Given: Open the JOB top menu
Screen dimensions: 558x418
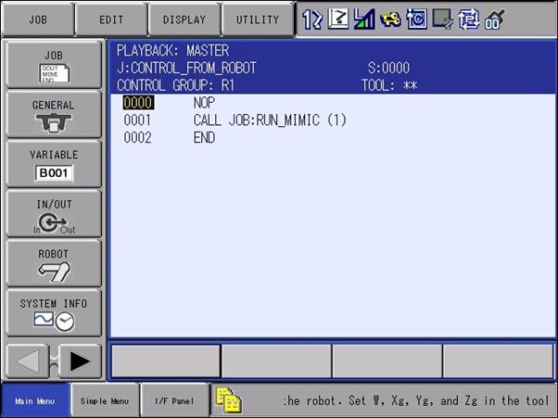Looking at the screenshot, I should 37,19.
